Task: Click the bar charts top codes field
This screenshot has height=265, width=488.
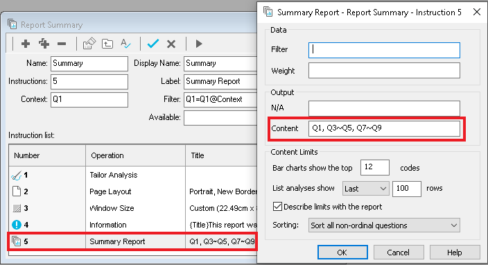Action: click(x=375, y=167)
